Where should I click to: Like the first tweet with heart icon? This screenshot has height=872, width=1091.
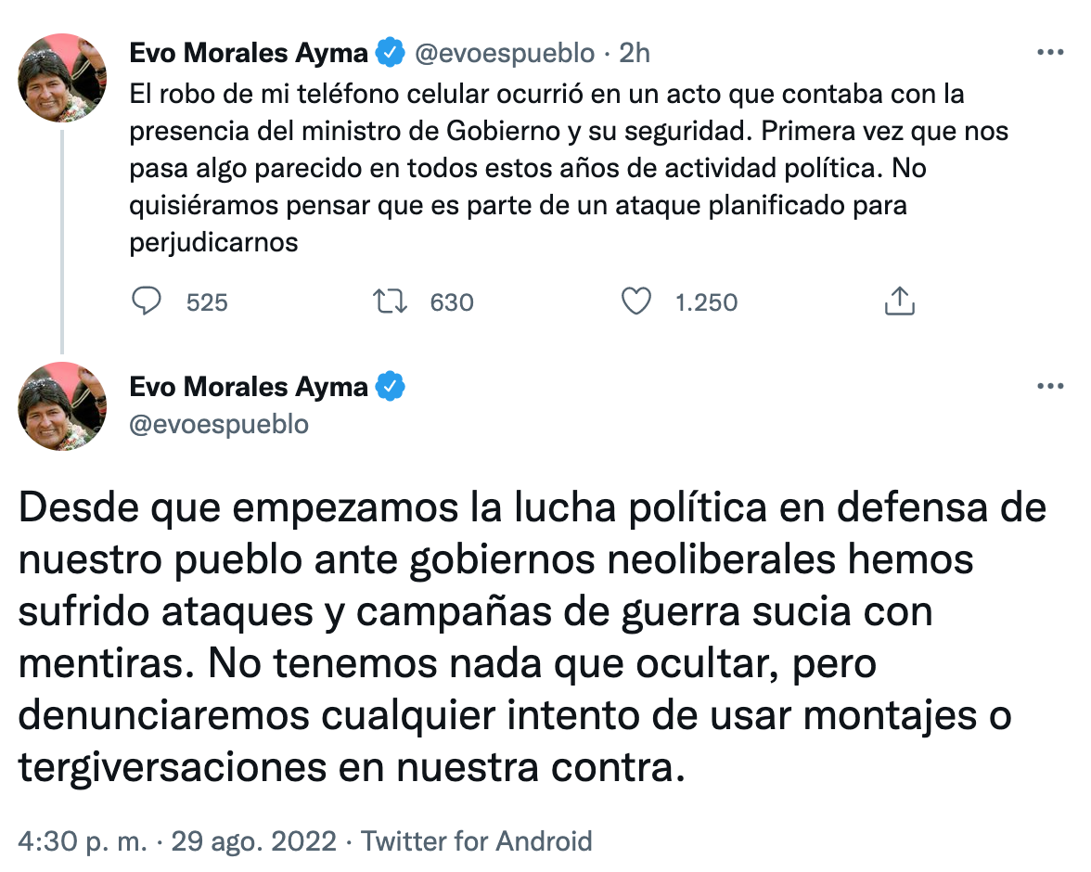(x=635, y=301)
